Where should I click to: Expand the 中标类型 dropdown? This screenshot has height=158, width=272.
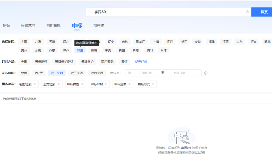[x=75, y=84]
